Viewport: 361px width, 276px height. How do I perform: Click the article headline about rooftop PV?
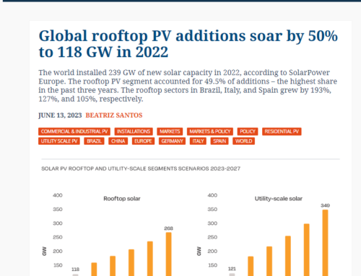tap(188, 44)
